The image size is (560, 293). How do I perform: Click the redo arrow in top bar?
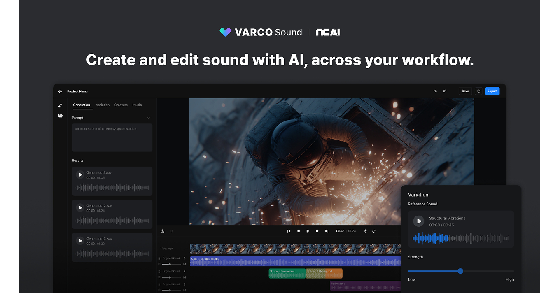[445, 91]
